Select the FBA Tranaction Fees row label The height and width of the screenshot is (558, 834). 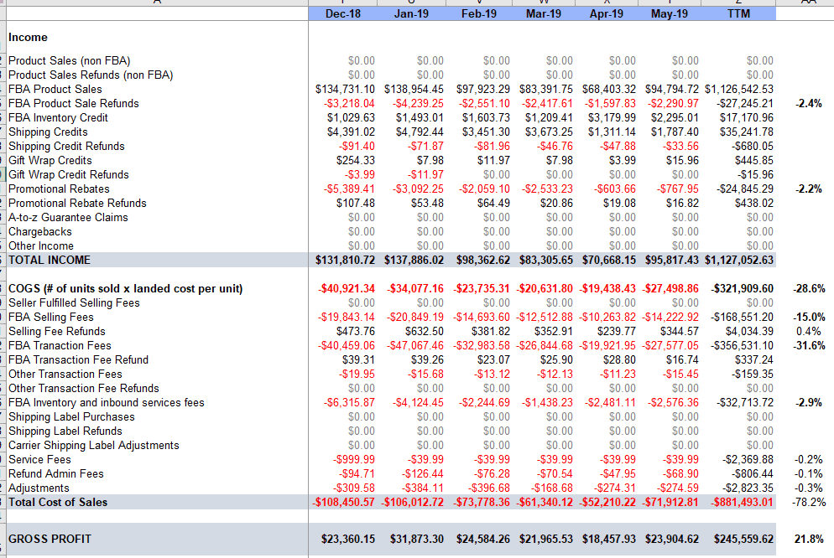click(x=60, y=346)
